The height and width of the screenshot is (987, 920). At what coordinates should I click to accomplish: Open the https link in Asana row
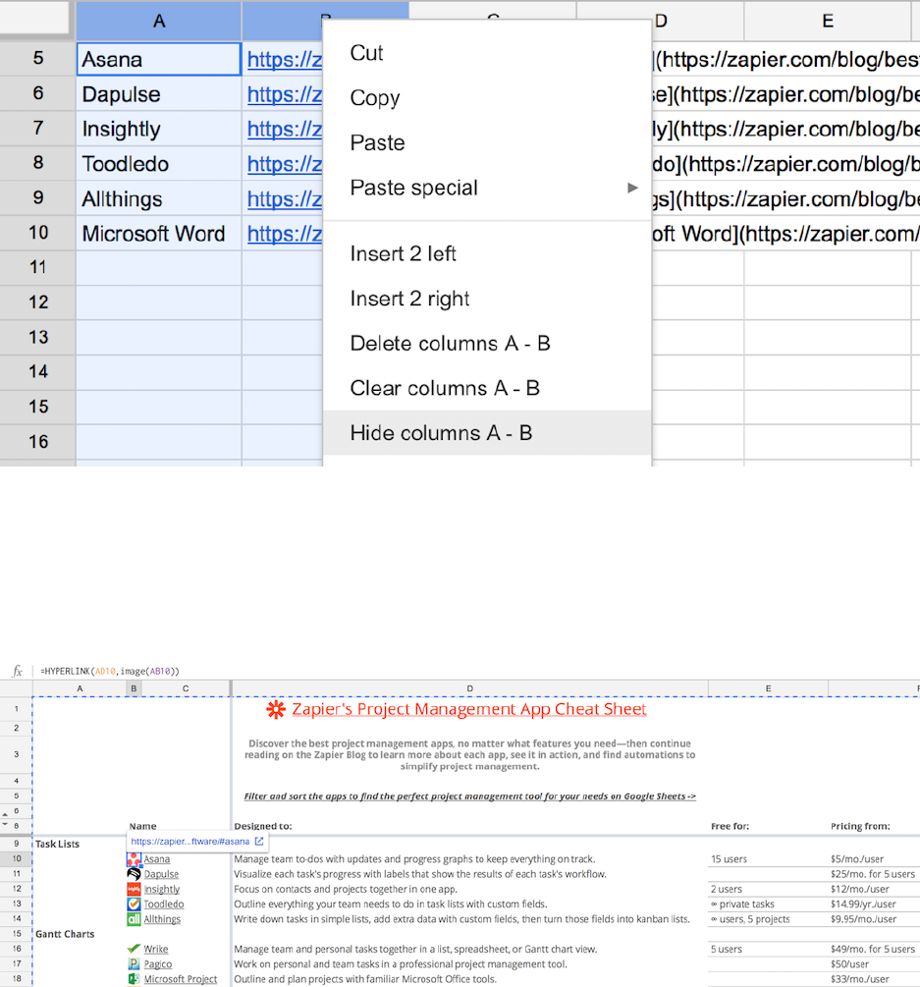tap(285, 60)
